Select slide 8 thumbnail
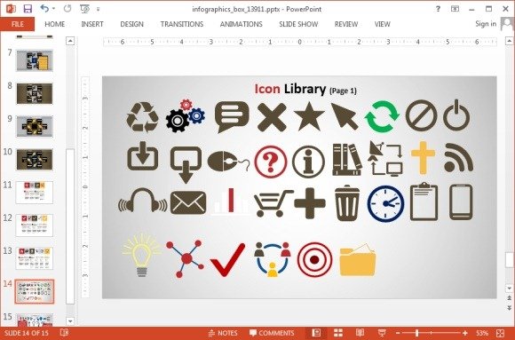The height and width of the screenshot is (340, 515). click(x=35, y=93)
